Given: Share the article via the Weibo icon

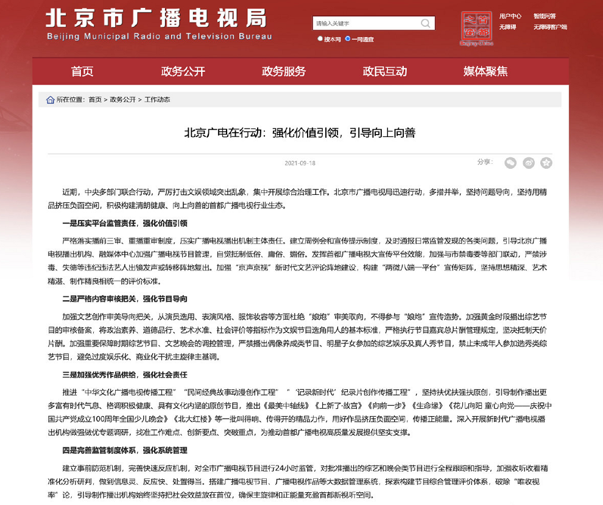Looking at the screenshot, I should 528,163.
